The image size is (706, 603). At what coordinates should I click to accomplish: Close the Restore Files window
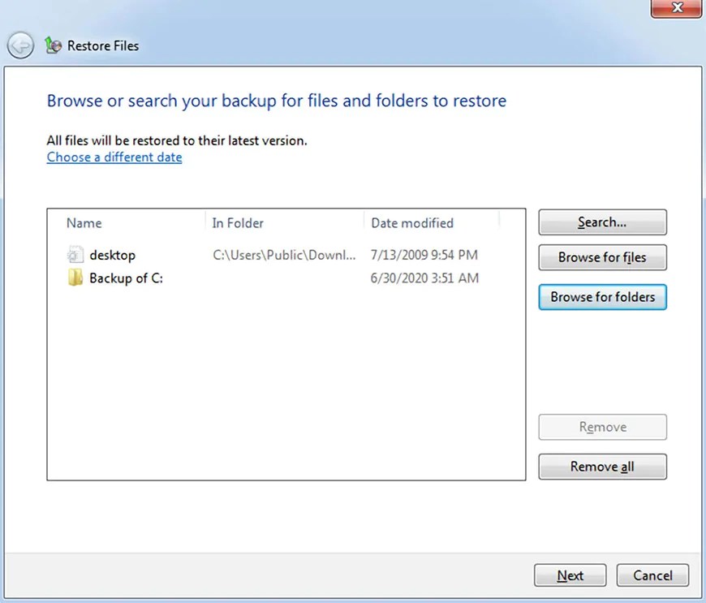[677, 9]
